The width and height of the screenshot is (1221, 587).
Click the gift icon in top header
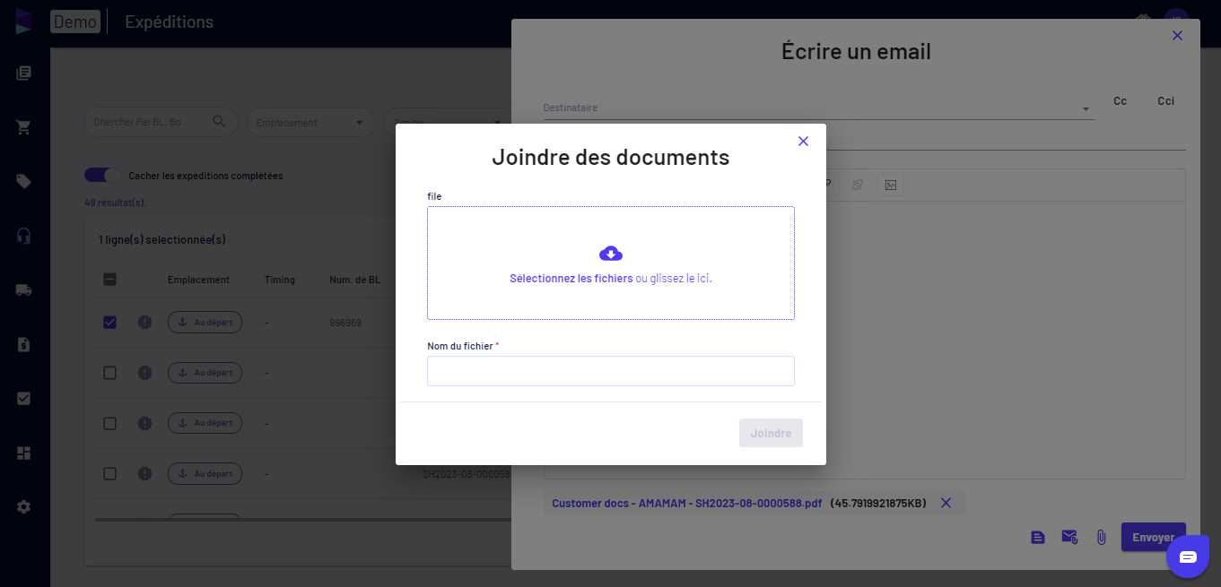[1143, 22]
